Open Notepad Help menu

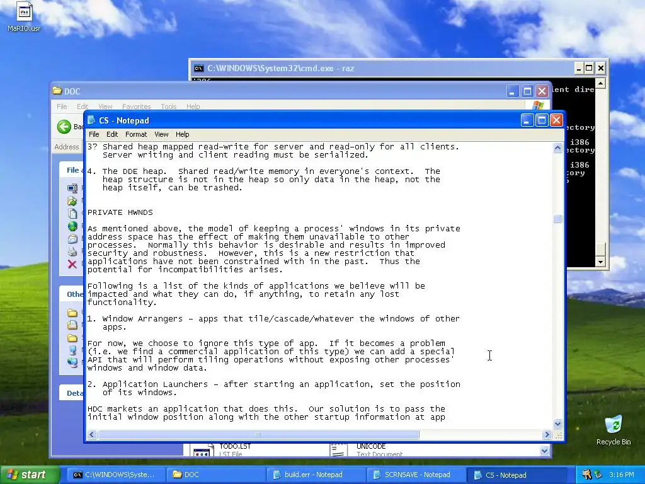click(x=182, y=134)
